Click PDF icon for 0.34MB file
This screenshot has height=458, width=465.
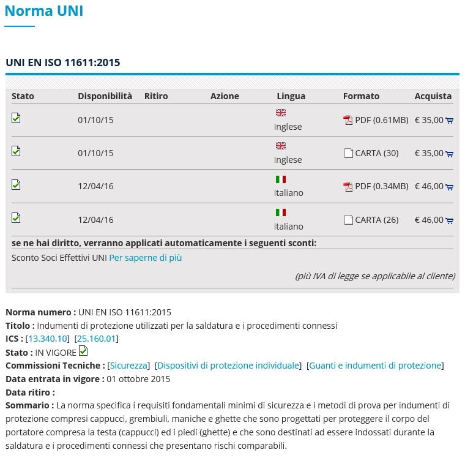(x=348, y=187)
